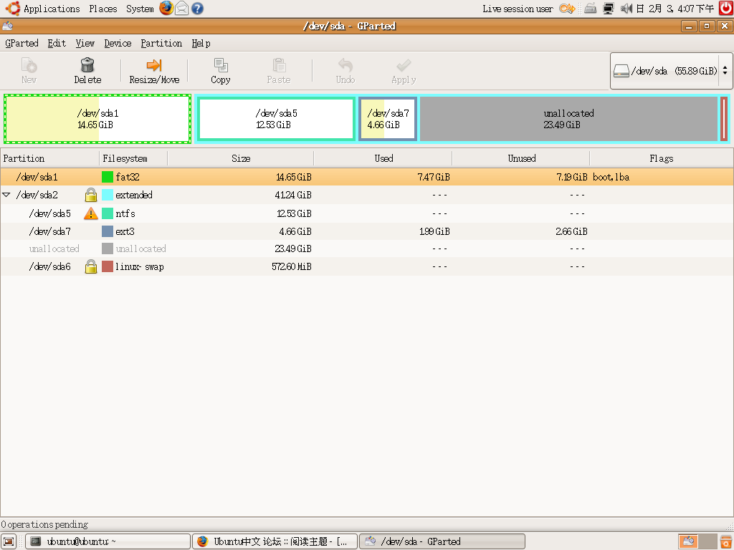This screenshot has height=550, width=734.
Task: Select the unallocated row in partition list
Action: pos(367,249)
